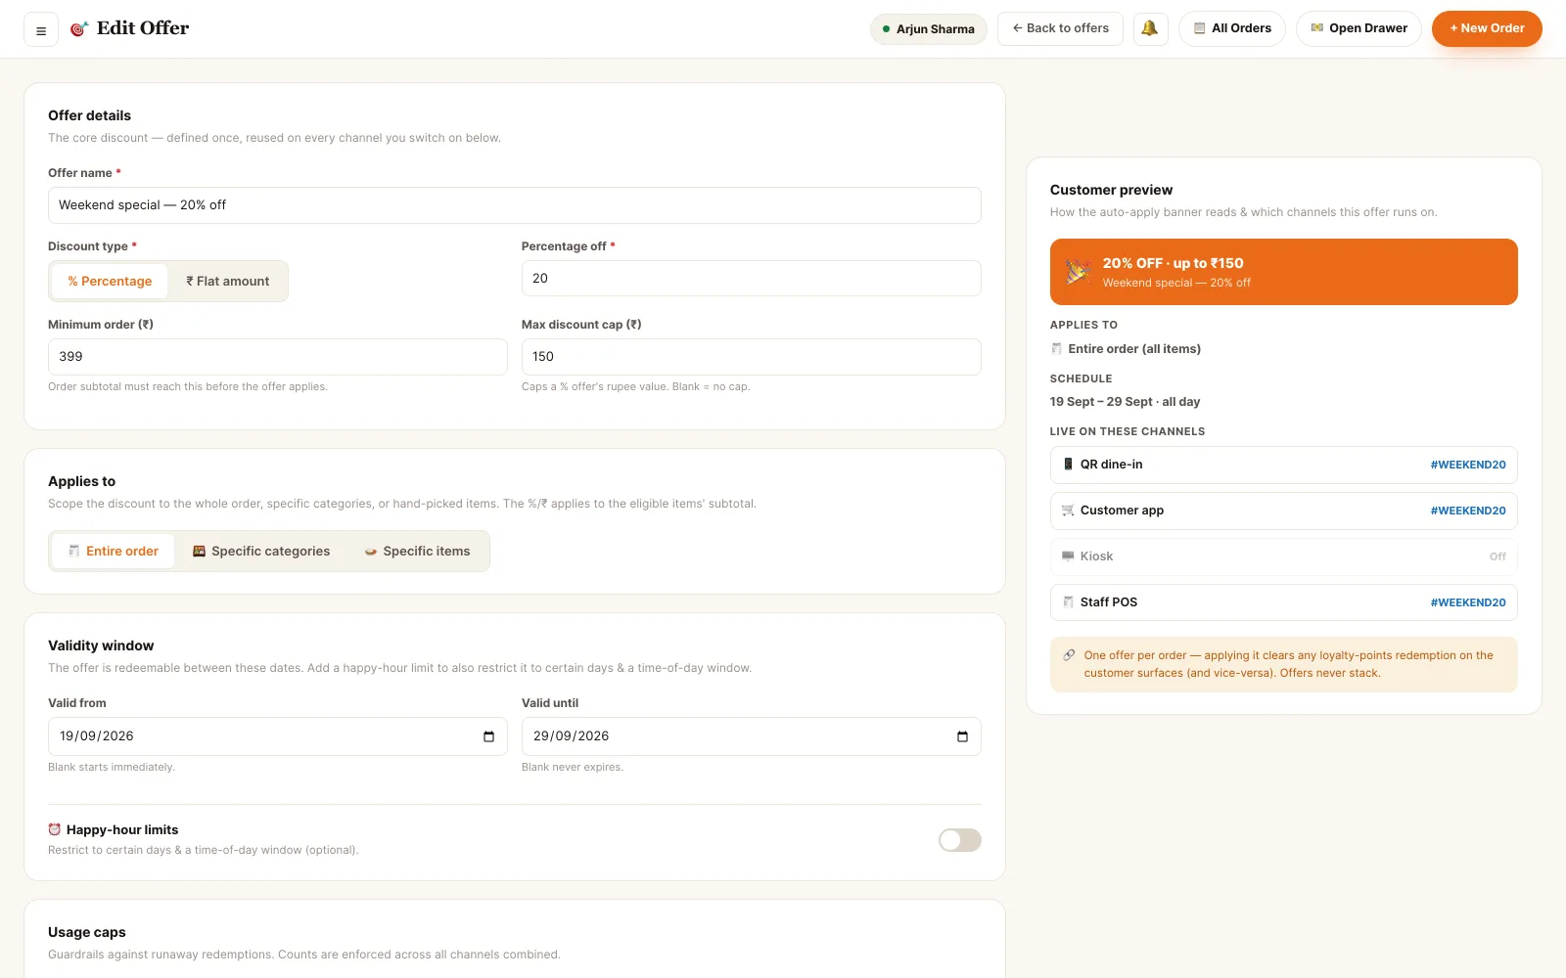Choose Specific categories scope
This screenshot has height=978, width=1566.
261,552
